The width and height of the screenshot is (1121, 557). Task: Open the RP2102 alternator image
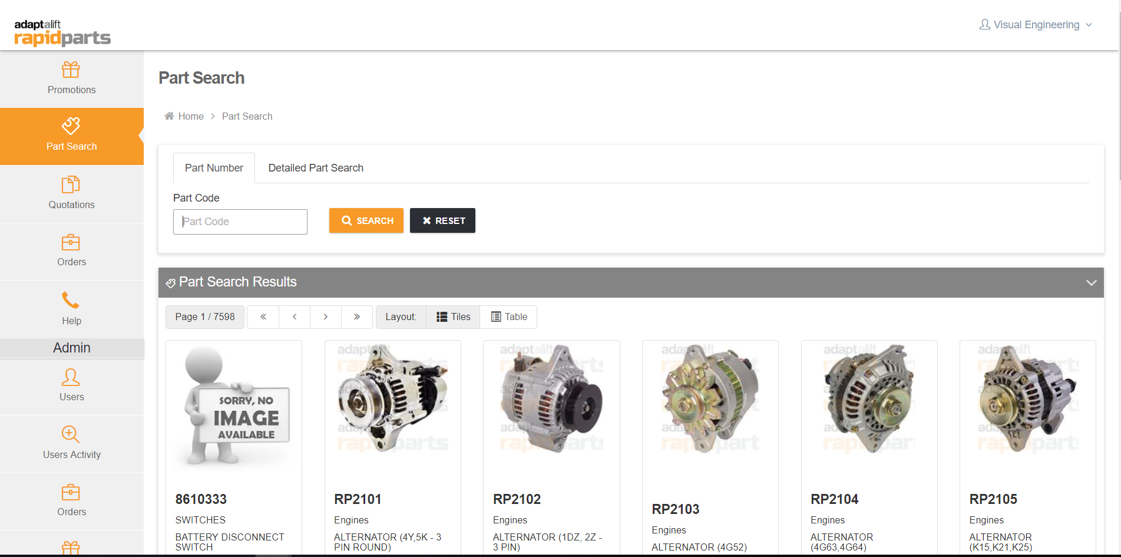coord(551,398)
